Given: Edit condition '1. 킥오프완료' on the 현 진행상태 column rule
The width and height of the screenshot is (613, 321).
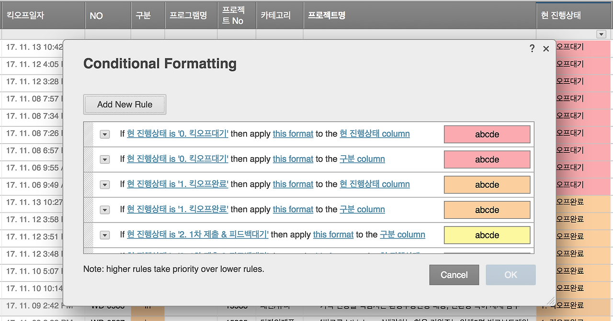Looking at the screenshot, I should (x=178, y=184).
